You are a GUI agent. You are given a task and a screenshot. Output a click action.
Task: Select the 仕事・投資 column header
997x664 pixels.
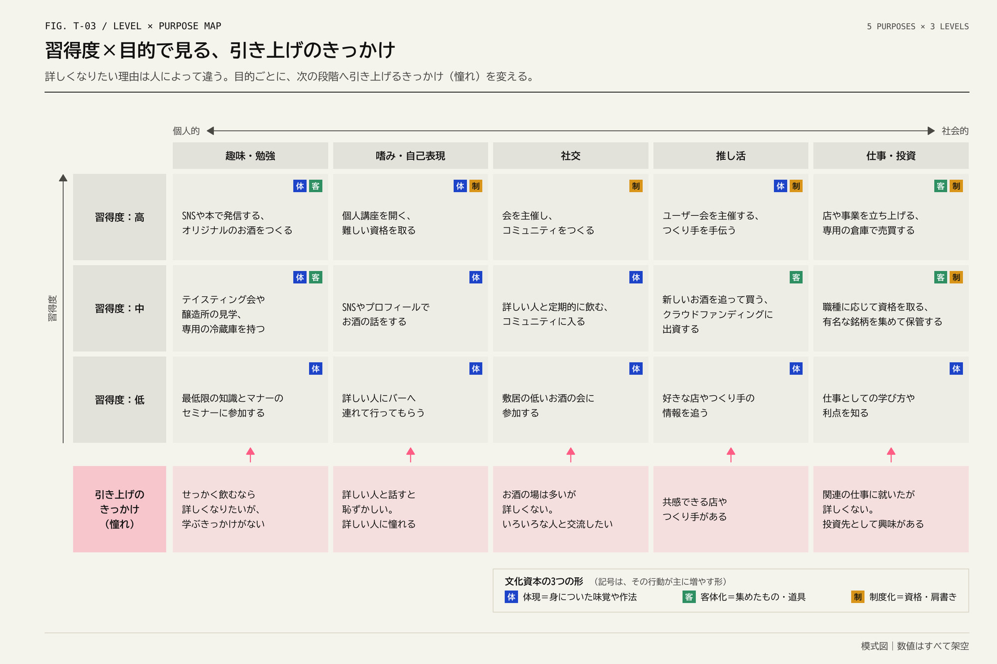tap(891, 156)
